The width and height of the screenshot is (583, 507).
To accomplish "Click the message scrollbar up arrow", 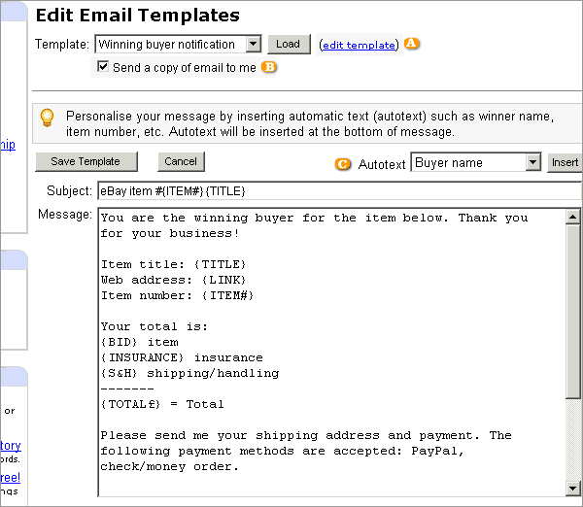I will [574, 218].
